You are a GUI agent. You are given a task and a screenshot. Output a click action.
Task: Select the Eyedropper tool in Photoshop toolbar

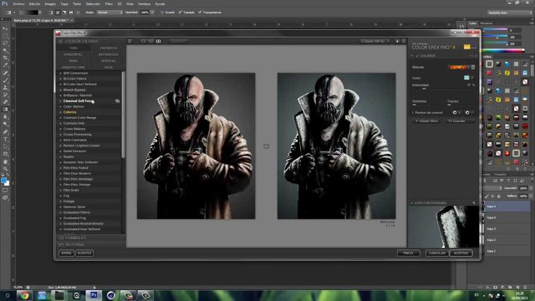5,65
